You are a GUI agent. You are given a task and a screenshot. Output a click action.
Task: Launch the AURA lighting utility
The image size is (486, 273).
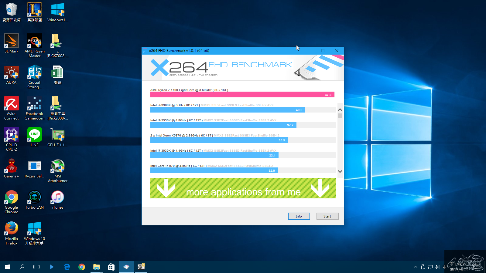[12, 75]
